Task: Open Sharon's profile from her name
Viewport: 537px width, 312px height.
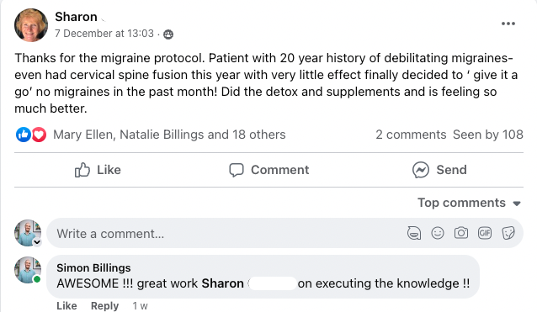Action: tap(76, 17)
